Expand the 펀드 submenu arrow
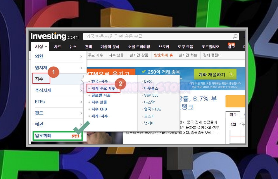Viewport: 278px width, 179px height. pos(81,113)
